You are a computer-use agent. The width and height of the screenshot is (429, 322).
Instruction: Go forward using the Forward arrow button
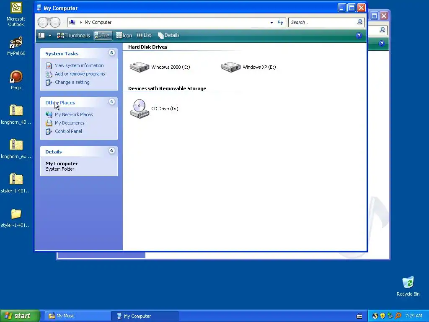[55, 22]
